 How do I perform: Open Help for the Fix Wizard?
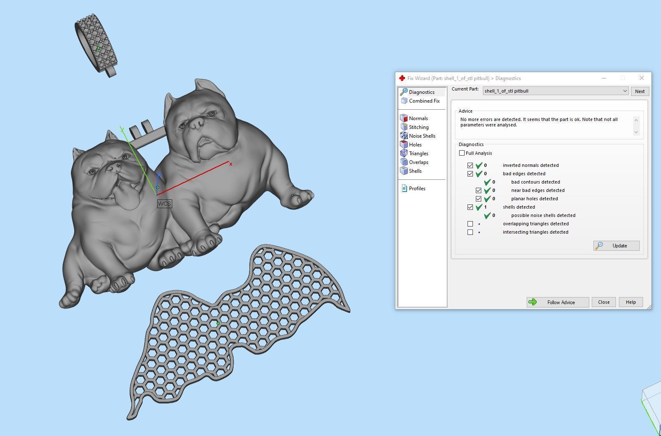click(631, 302)
